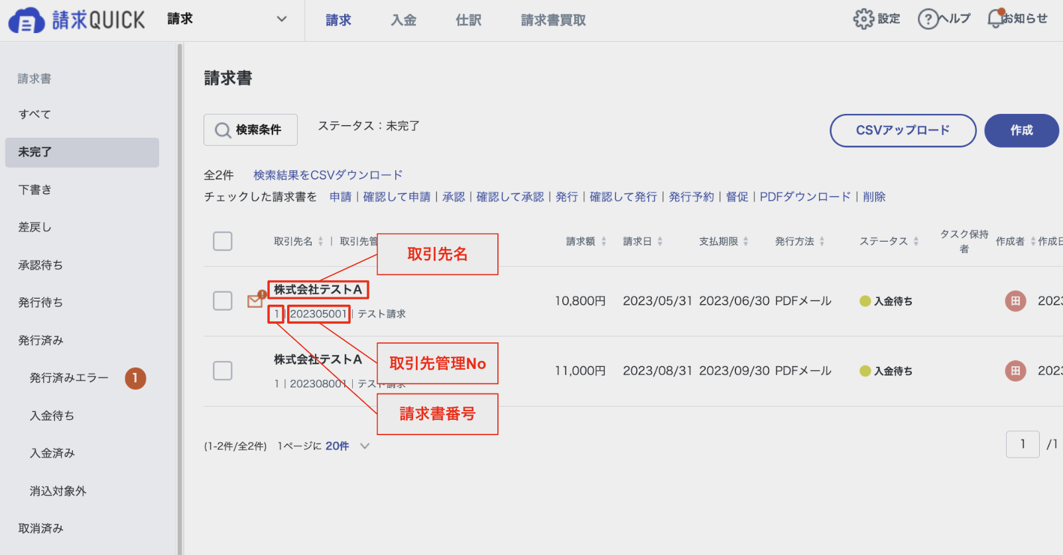
Task: Check the invoice row for 11,000円
Action: (223, 371)
